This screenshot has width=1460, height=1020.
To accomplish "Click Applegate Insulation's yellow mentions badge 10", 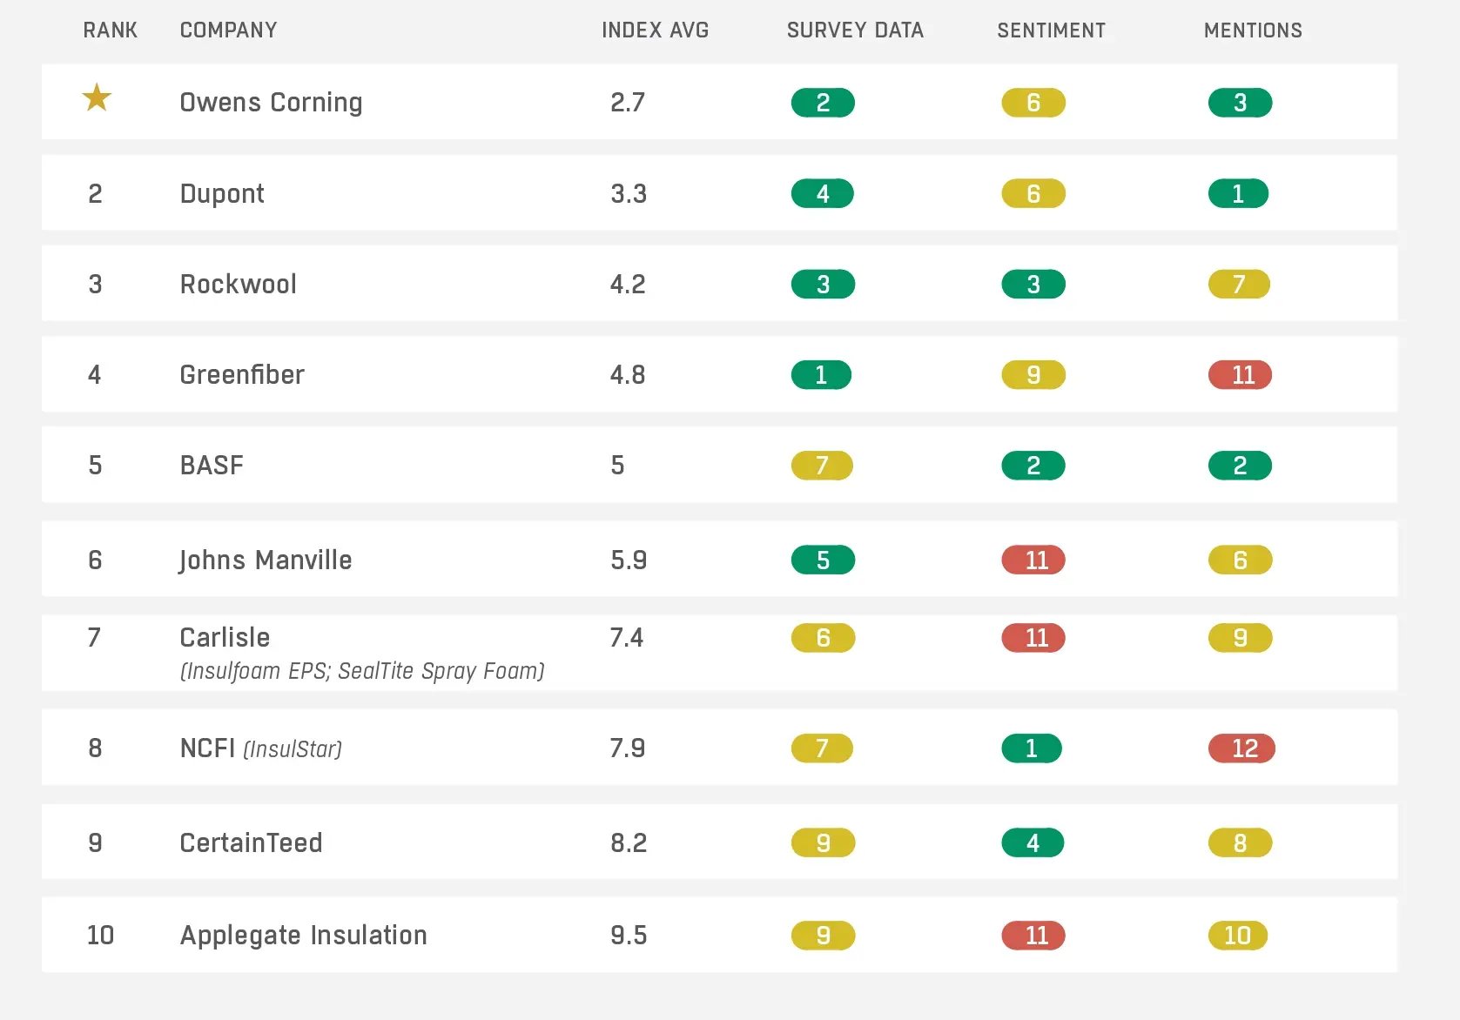I will coord(1238,936).
